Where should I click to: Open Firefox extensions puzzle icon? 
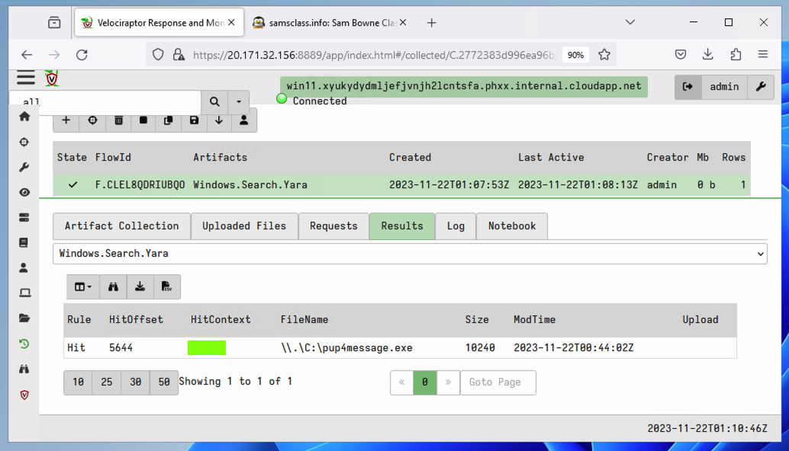(x=736, y=54)
